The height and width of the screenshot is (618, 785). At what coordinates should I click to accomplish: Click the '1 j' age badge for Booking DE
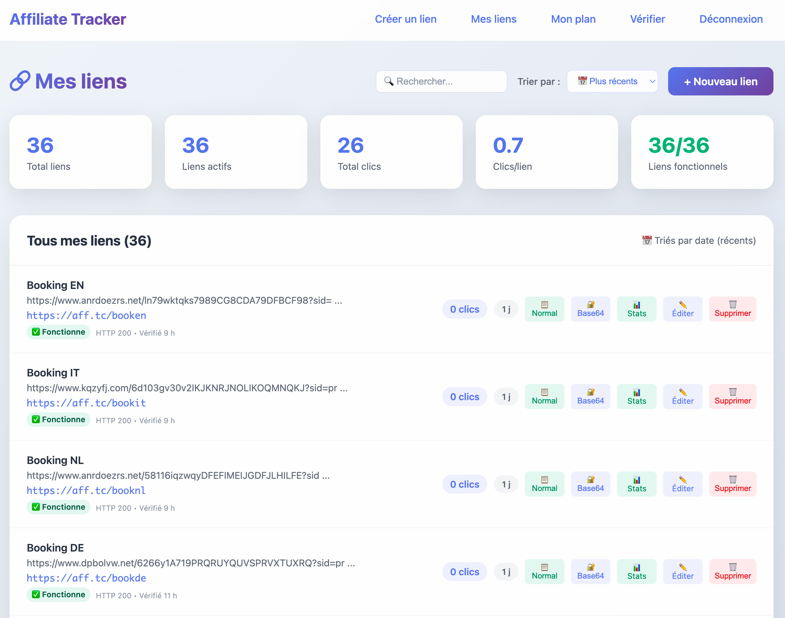[x=506, y=572]
